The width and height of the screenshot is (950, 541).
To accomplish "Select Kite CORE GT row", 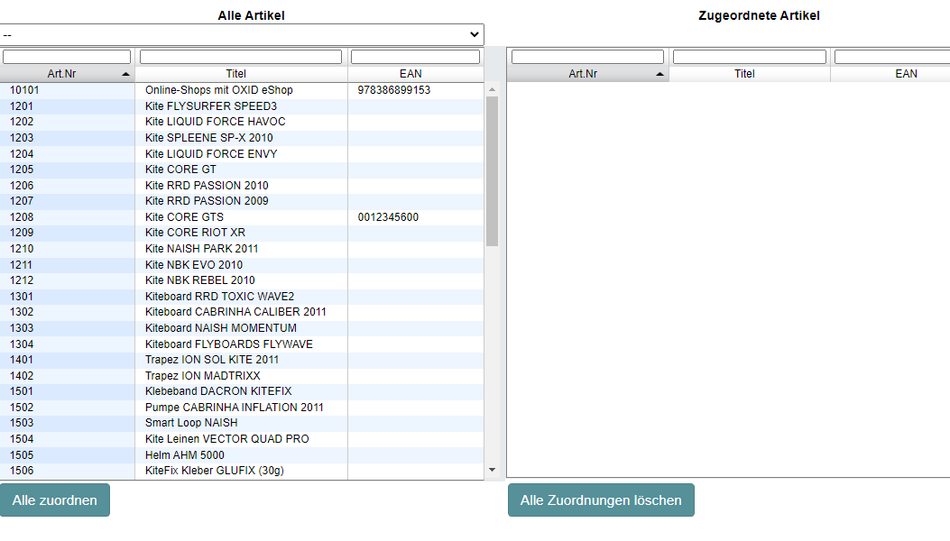I will point(242,170).
